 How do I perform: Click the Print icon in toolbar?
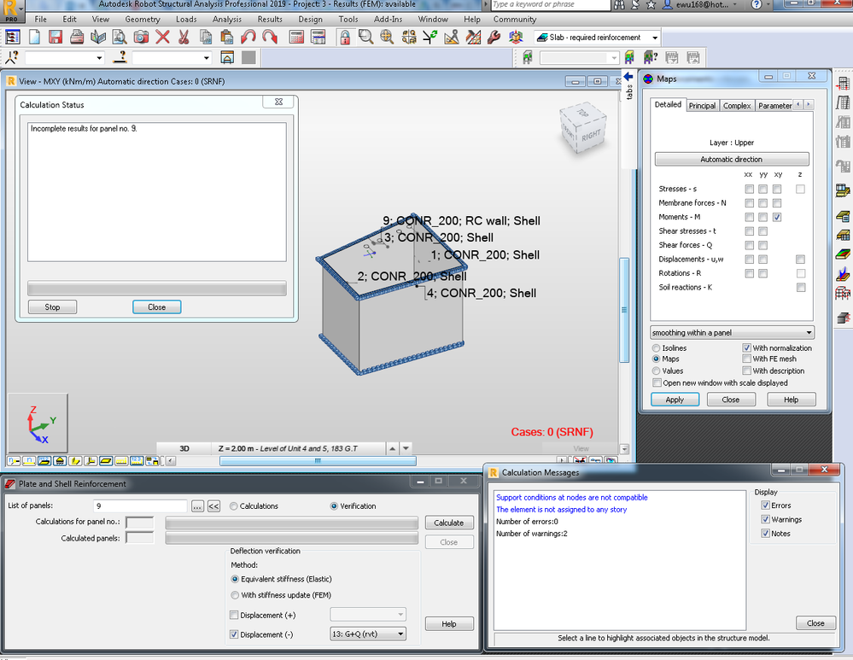tap(77, 37)
